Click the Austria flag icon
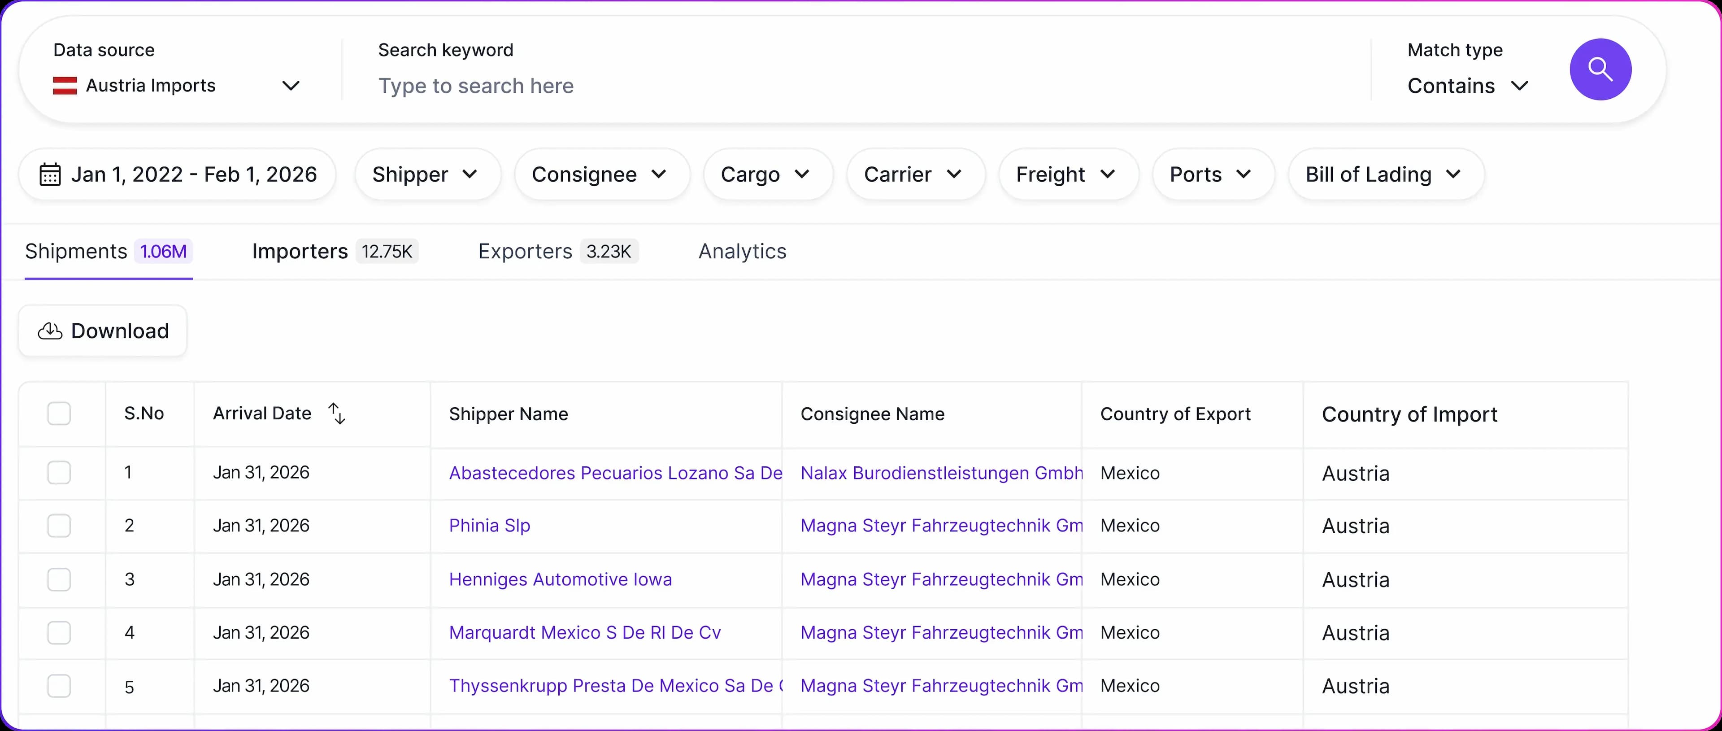The height and width of the screenshot is (731, 1722). coord(65,86)
